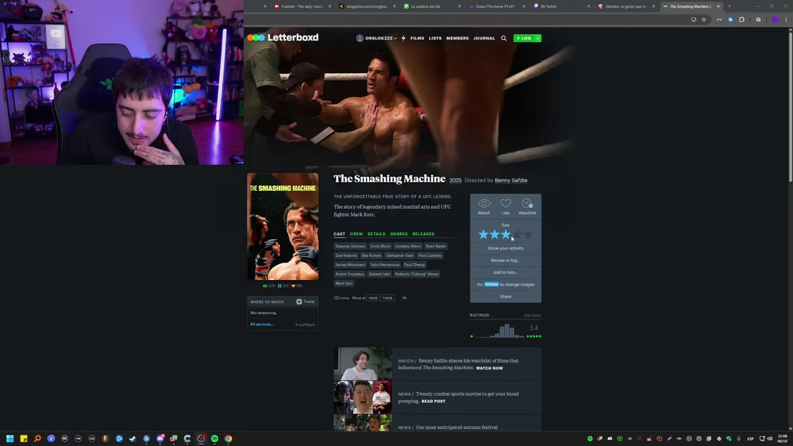Switch to the Akinator browser tab
This screenshot has width=793, height=446.
(x=627, y=6)
